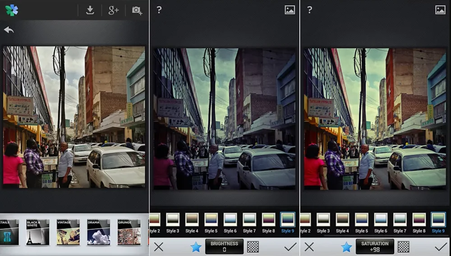The width and height of the screenshot is (451, 256).
Task: Pick the Black & White filter
Action: point(38,232)
